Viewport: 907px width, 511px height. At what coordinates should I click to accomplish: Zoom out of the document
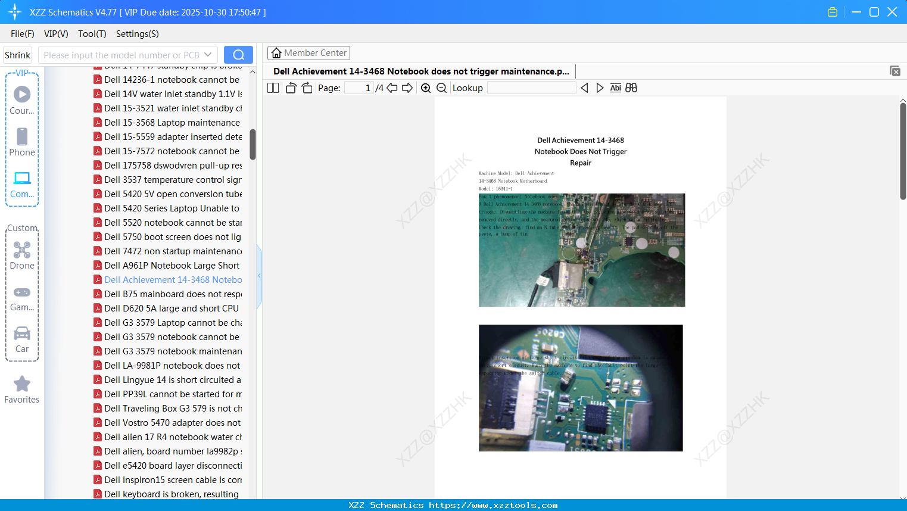click(442, 88)
